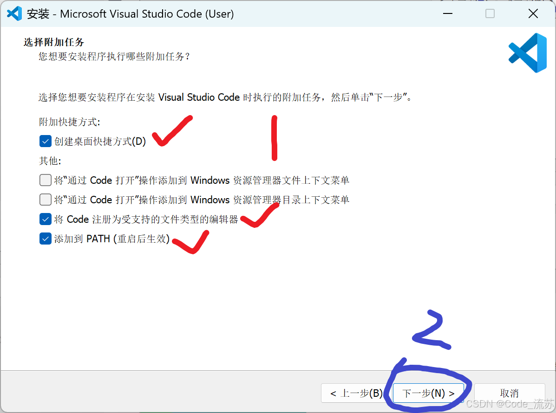This screenshot has width=556, height=413.
Task: Uncheck the create desktop shortcut (创建桌面快捷方式) checkbox
Action: [46, 142]
